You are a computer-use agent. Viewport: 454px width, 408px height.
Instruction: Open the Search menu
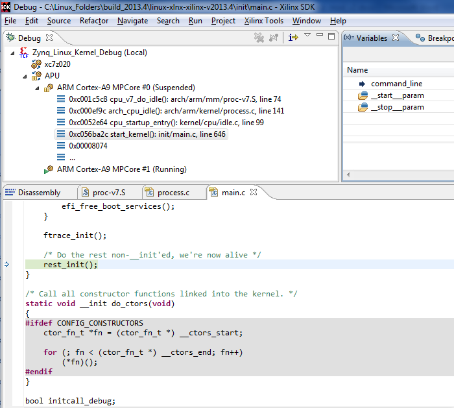168,21
